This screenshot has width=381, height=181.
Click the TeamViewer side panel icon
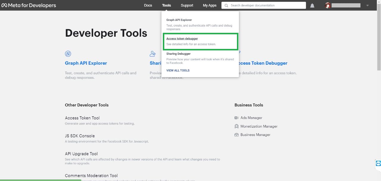(378, 163)
